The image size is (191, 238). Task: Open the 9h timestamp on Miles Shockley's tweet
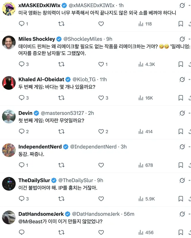pos(109,39)
